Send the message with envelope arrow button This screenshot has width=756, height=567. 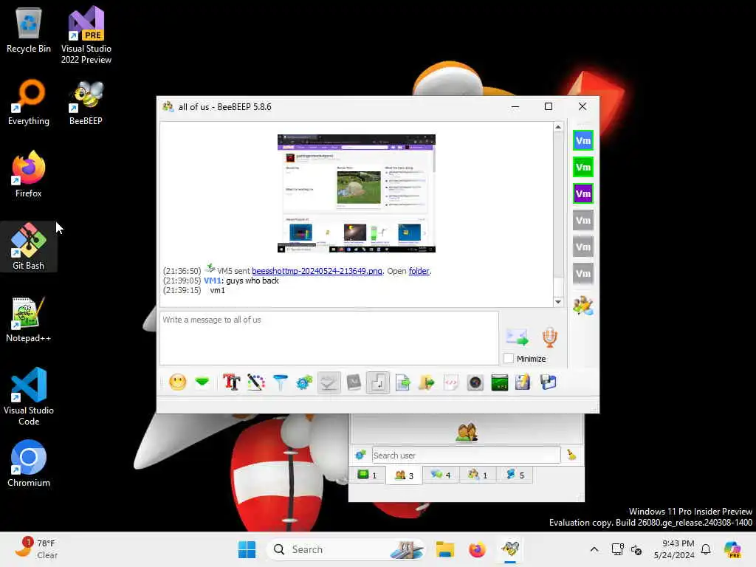[x=518, y=337]
